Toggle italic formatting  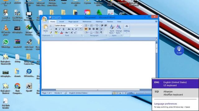coord(60,29)
